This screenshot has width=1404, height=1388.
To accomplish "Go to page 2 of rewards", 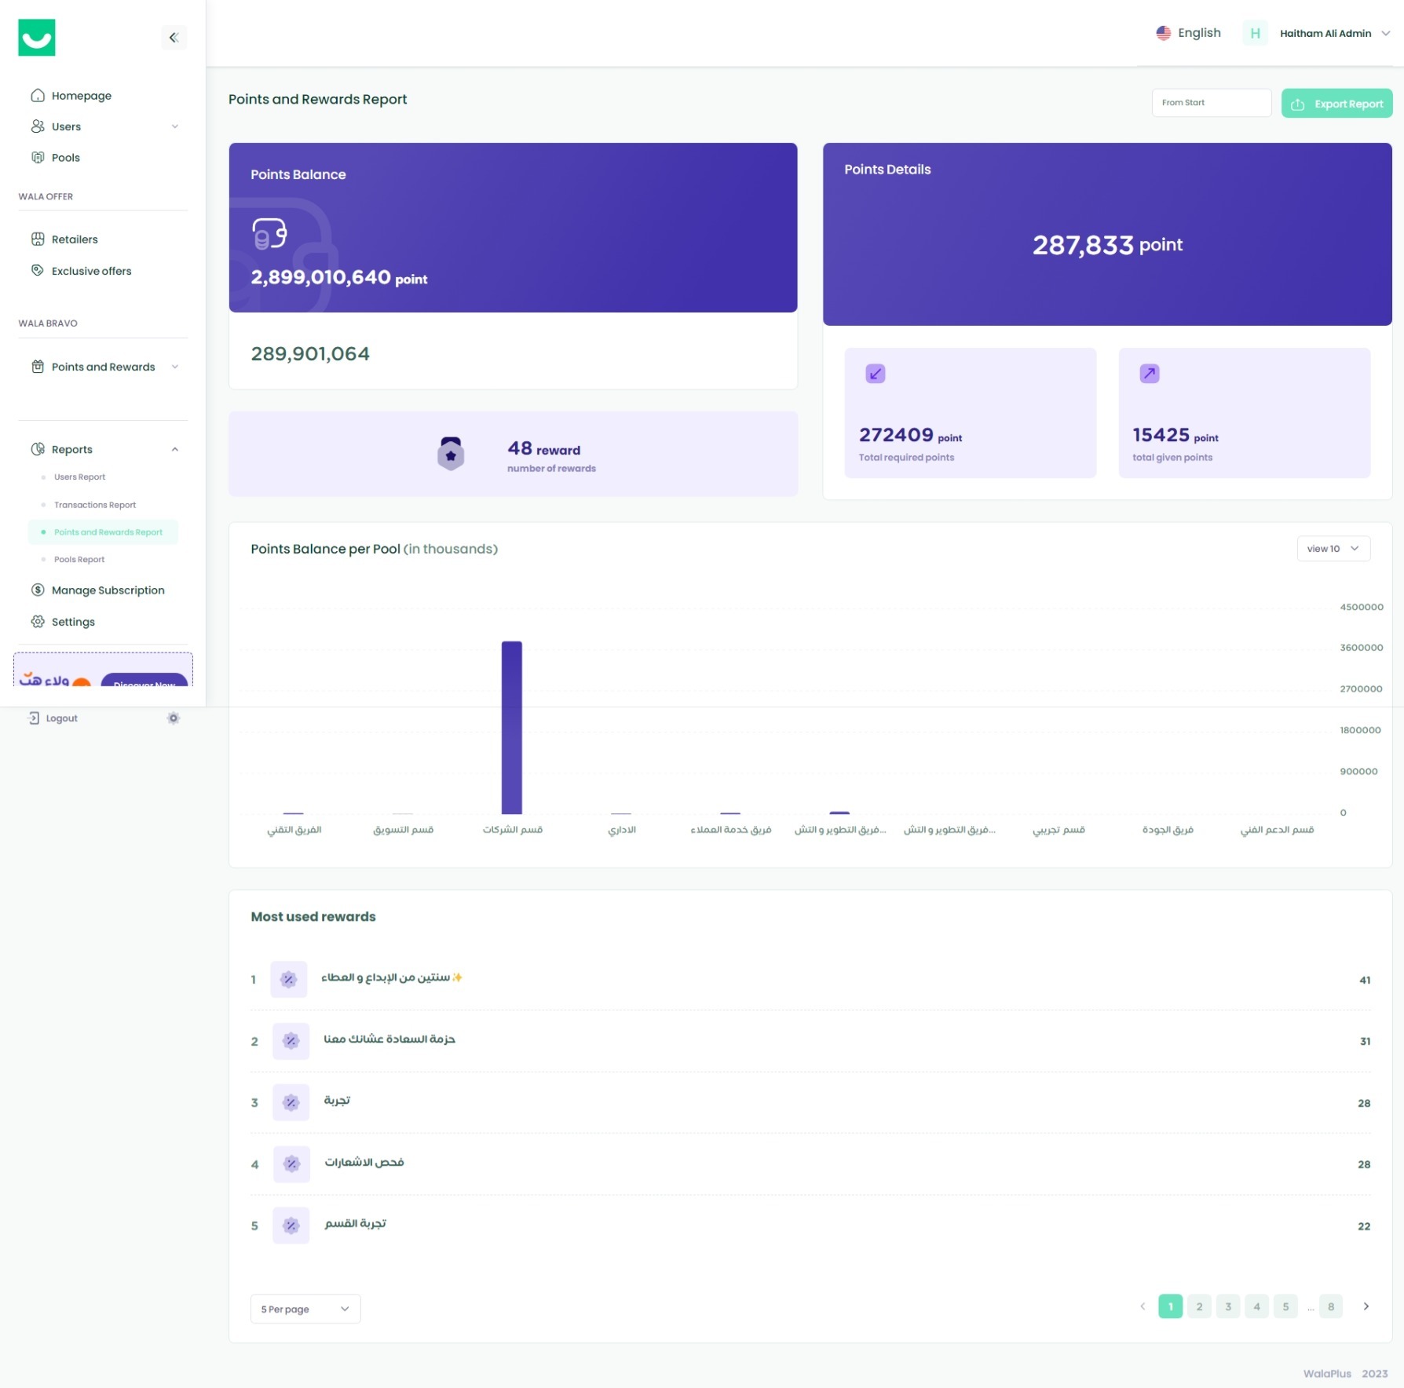I will tap(1199, 1306).
